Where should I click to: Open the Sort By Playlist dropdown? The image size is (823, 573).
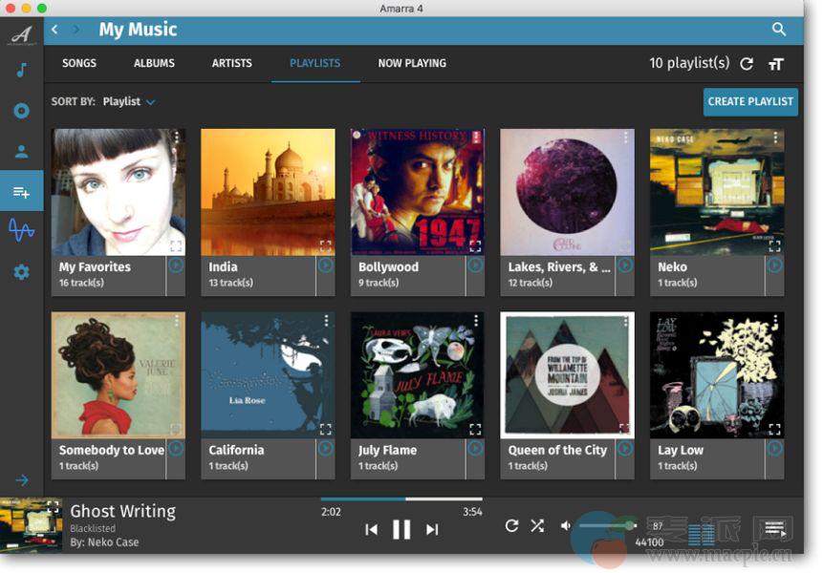[x=129, y=101]
